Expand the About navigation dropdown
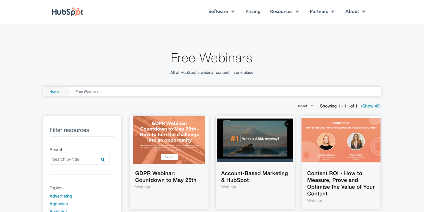 [355, 11]
